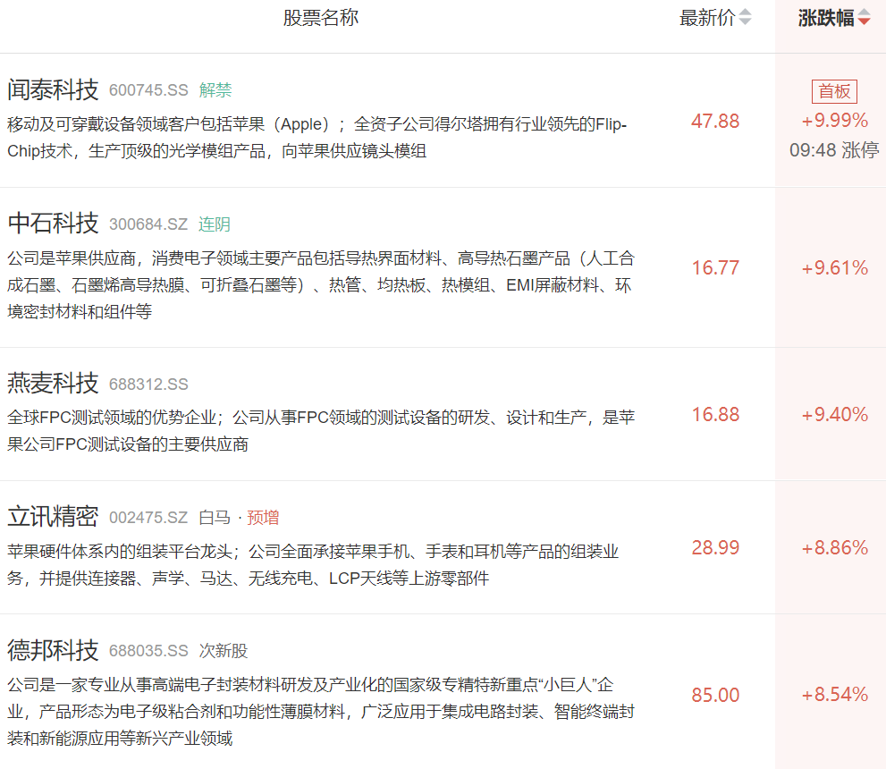This screenshot has height=769, width=886.
Task: Select stock code 002475.SZ
Action: coord(148,518)
